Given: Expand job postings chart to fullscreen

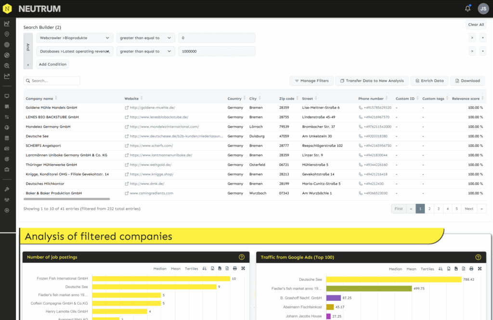Looking at the screenshot, I should click(x=243, y=269).
